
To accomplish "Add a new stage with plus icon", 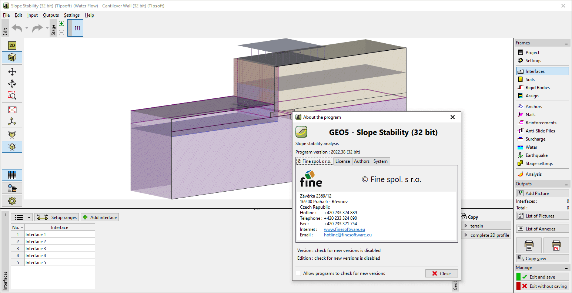I will pos(61,23).
